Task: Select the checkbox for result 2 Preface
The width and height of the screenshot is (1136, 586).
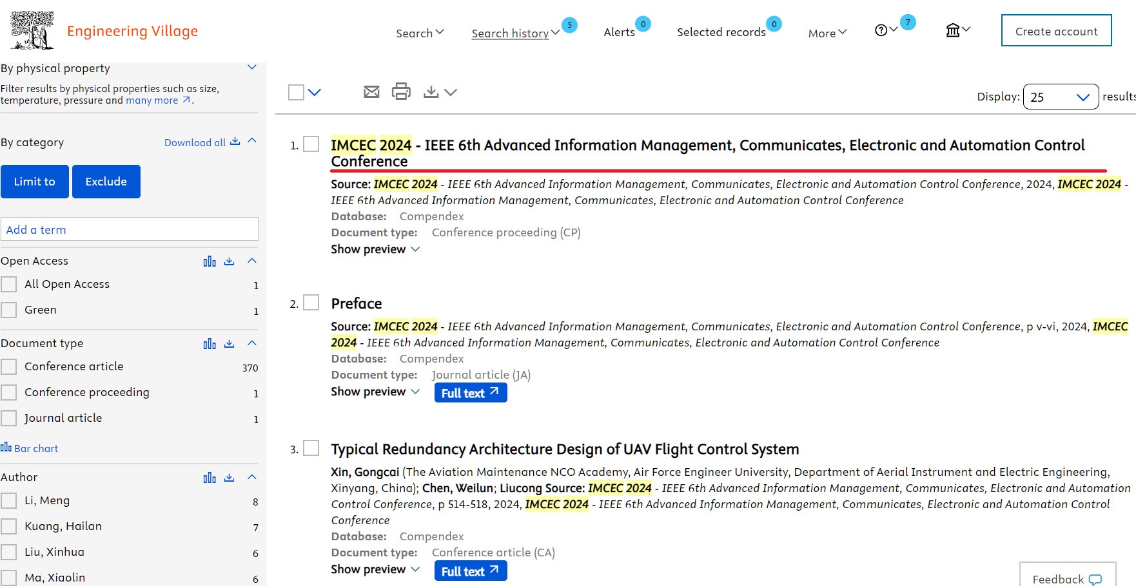Action: click(x=311, y=303)
